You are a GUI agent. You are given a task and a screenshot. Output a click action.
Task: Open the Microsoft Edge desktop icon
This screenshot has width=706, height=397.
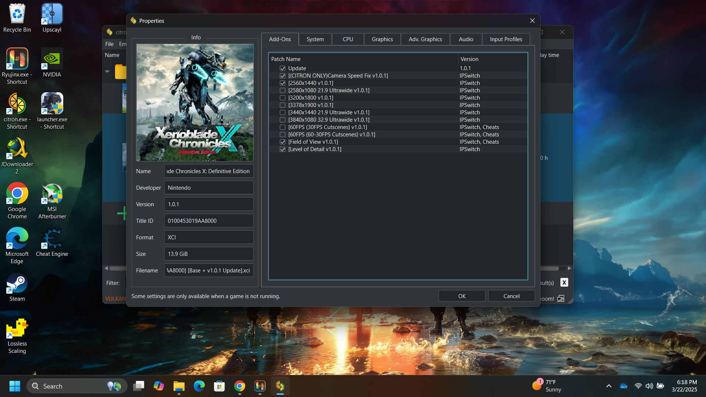tap(17, 246)
